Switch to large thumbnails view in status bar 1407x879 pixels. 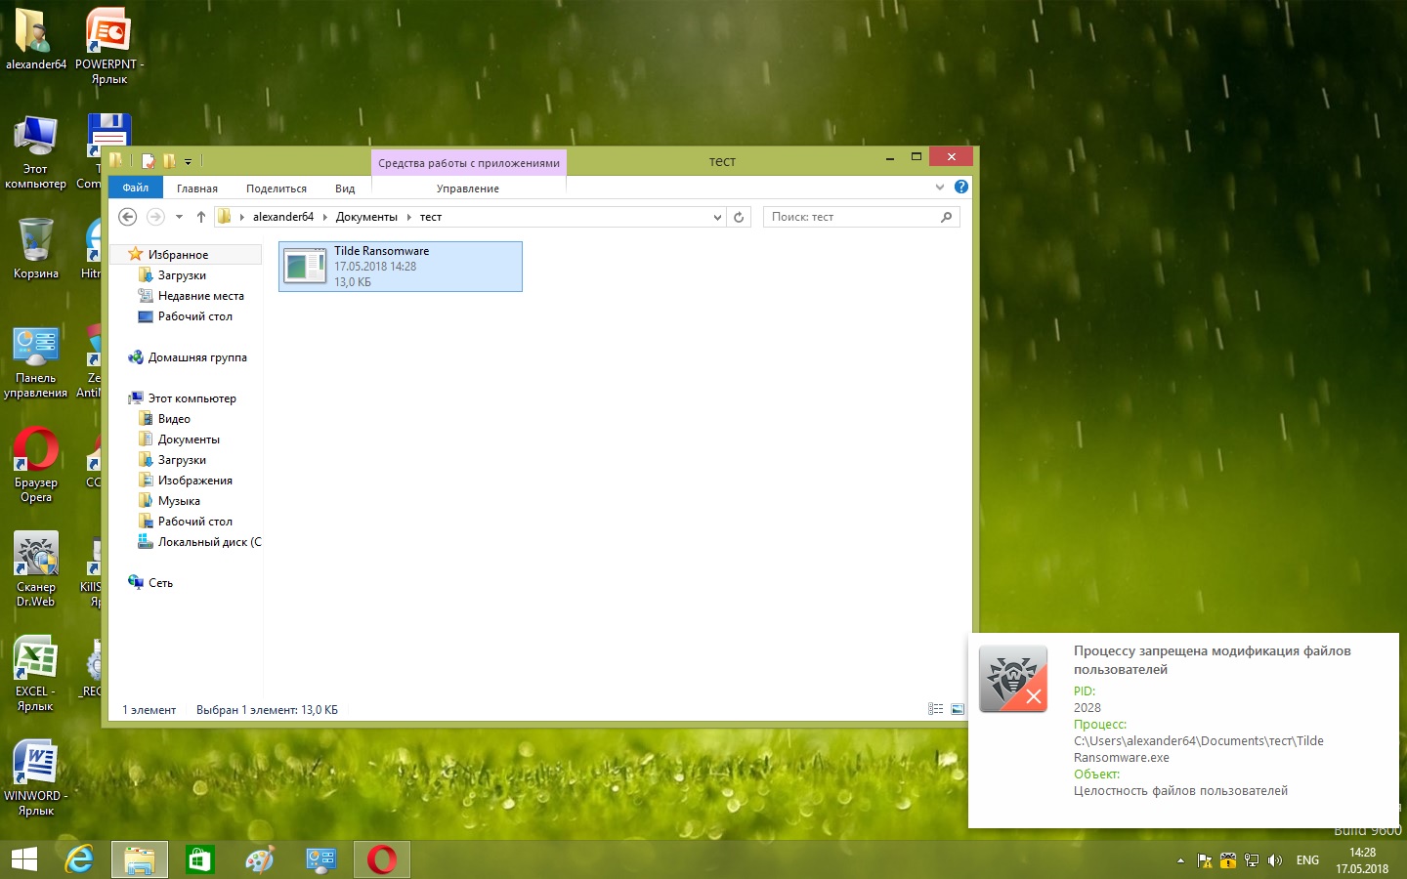[958, 709]
